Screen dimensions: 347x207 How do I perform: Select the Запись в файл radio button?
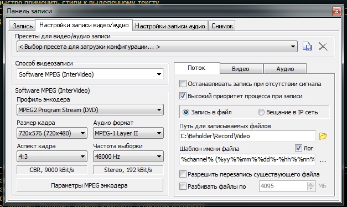tap(185, 112)
